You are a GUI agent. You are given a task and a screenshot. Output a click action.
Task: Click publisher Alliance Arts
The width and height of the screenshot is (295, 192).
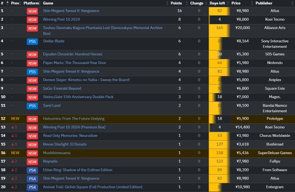click(275, 28)
